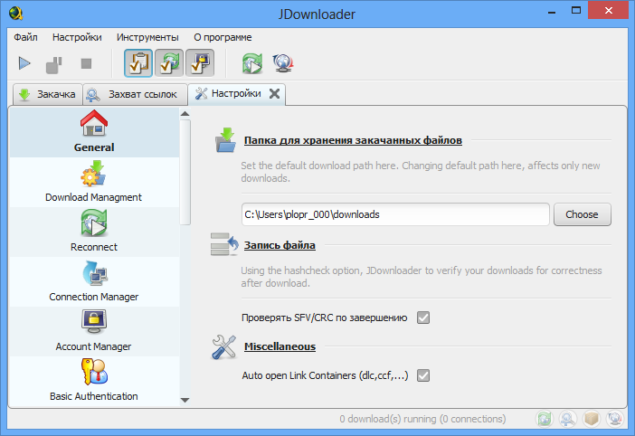635x436 pixels.
Task: Click the Запись файла heading
Action: 280,245
